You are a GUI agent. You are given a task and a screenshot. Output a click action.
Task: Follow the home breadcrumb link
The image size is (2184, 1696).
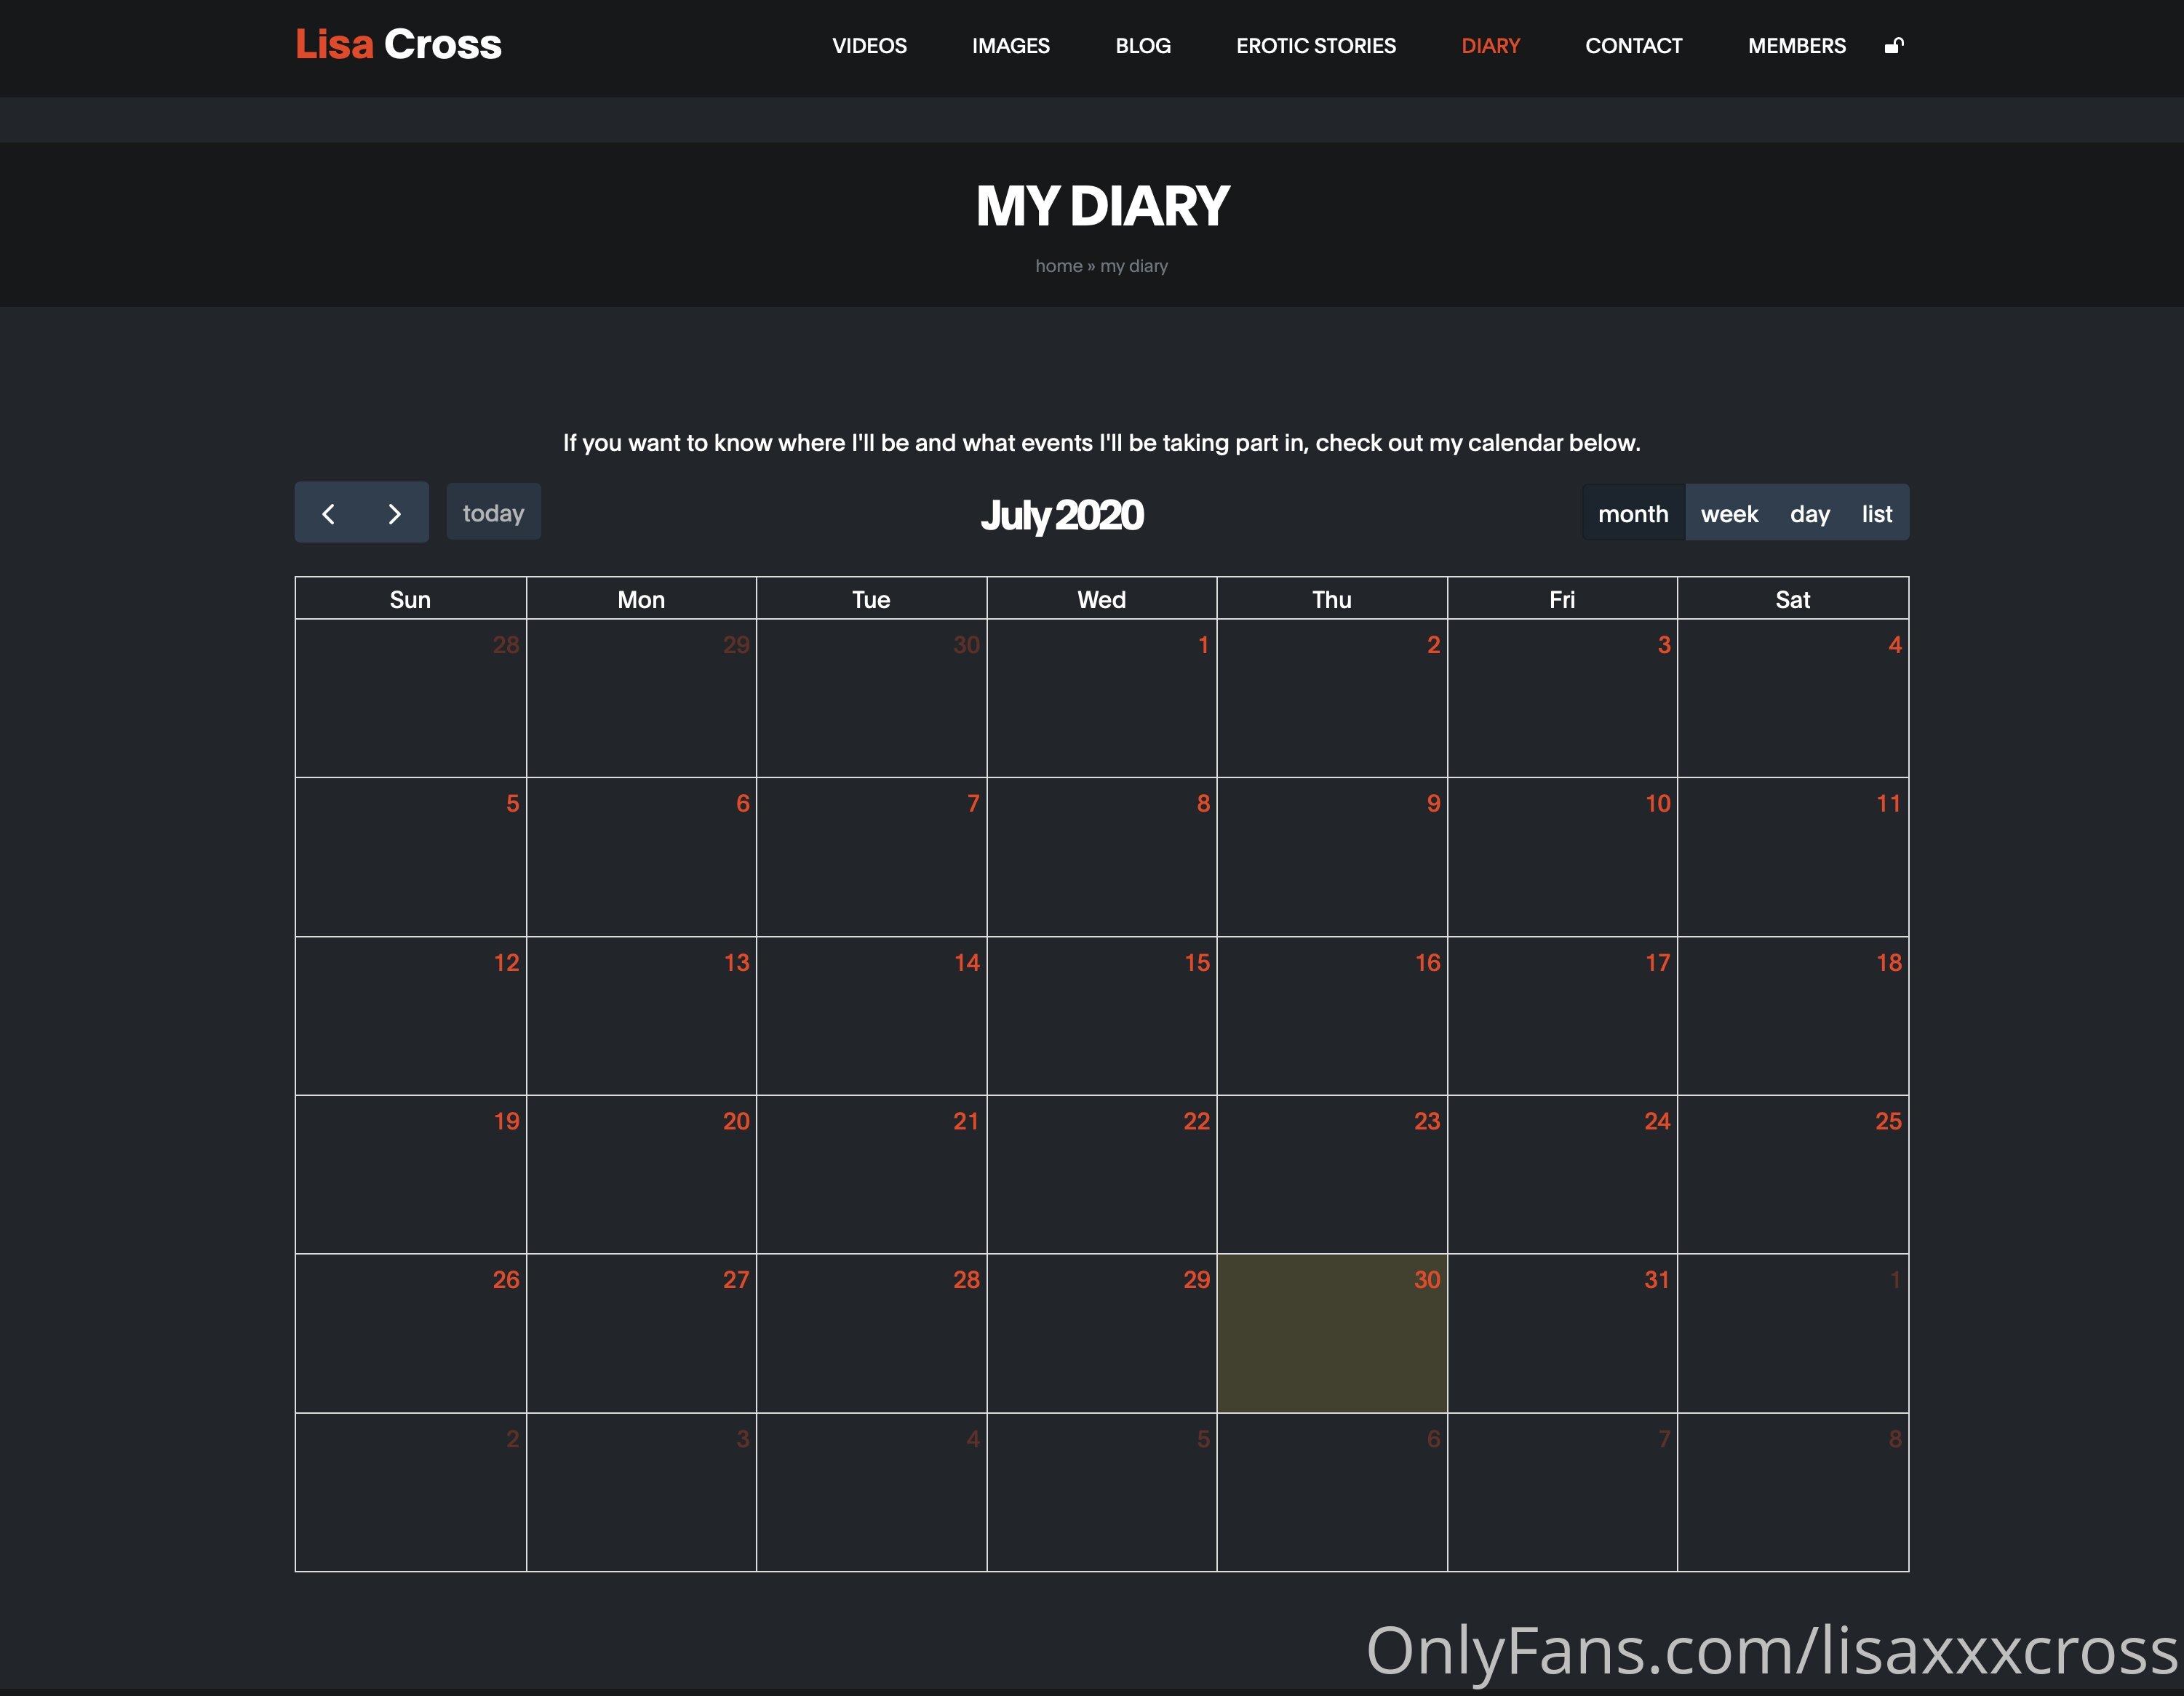pyautogui.click(x=1058, y=266)
